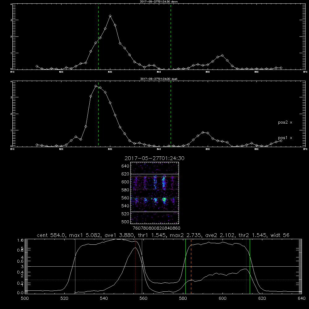The height and width of the screenshot is (309, 309).
Task: Click the '540' label on bottom plot x-axis
Action: (104, 298)
